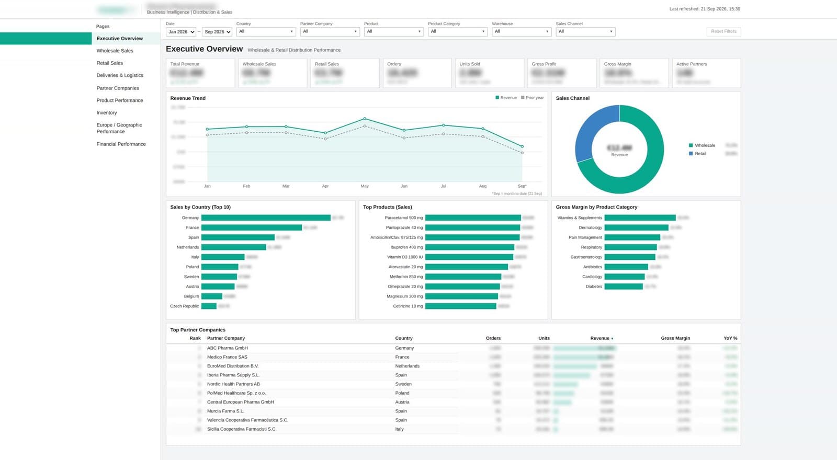The image size is (837, 460).
Task: Click the Wholesale legend item
Action: click(702, 145)
